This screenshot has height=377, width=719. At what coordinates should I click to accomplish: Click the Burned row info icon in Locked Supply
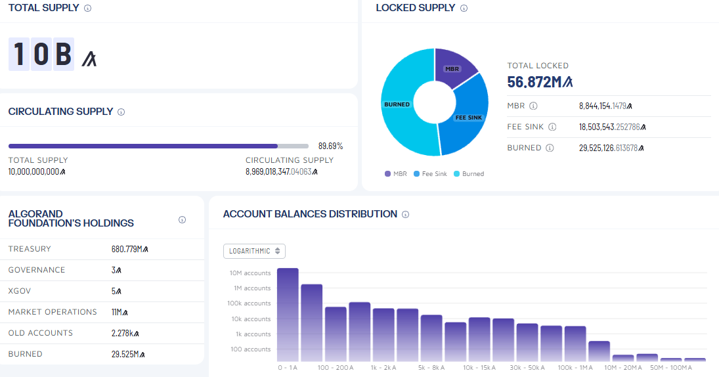point(550,148)
